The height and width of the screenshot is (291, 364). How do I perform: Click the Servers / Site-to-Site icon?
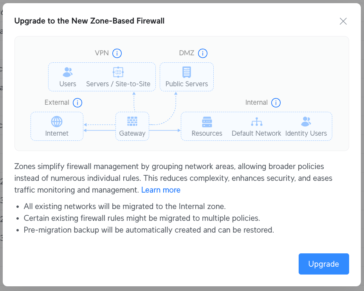pyautogui.click(x=118, y=71)
